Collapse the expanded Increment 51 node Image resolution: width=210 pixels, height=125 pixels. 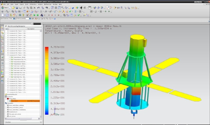[8, 55]
